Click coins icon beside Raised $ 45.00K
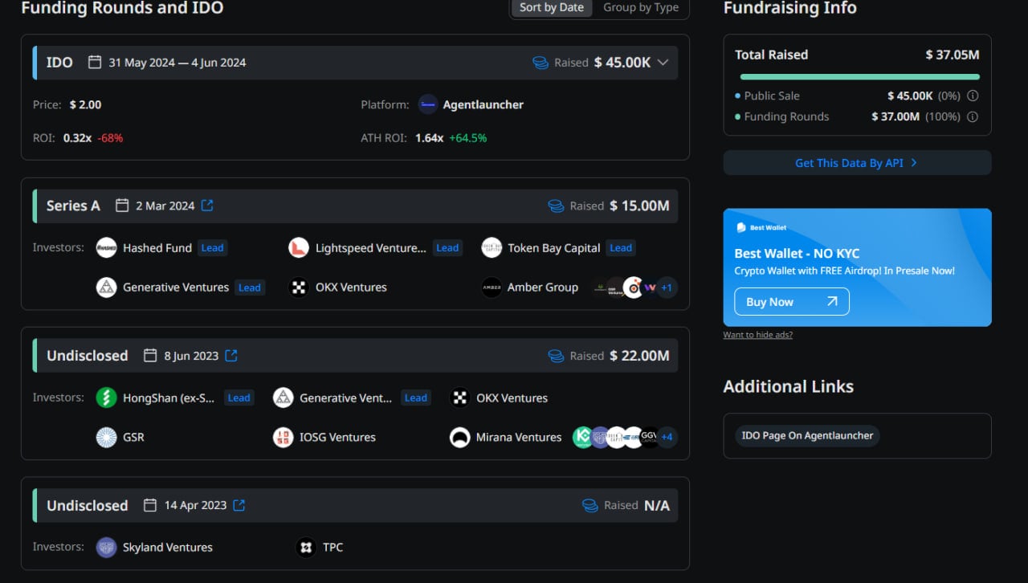 click(x=541, y=63)
